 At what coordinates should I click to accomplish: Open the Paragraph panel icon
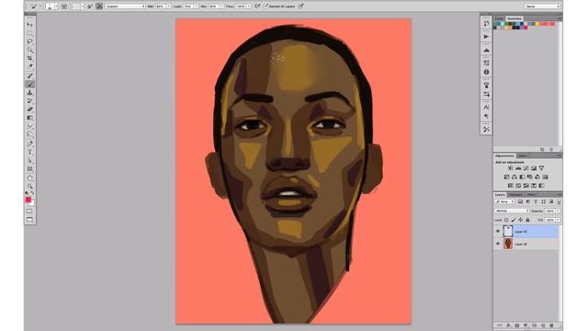click(486, 117)
